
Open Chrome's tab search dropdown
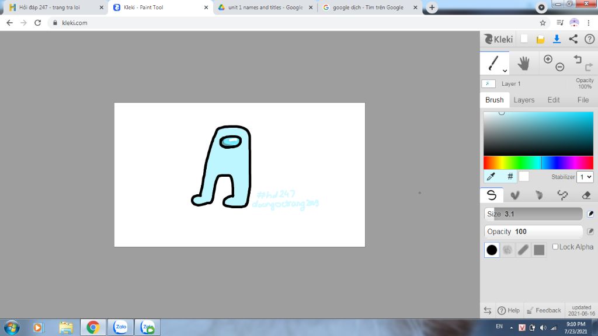click(x=541, y=7)
